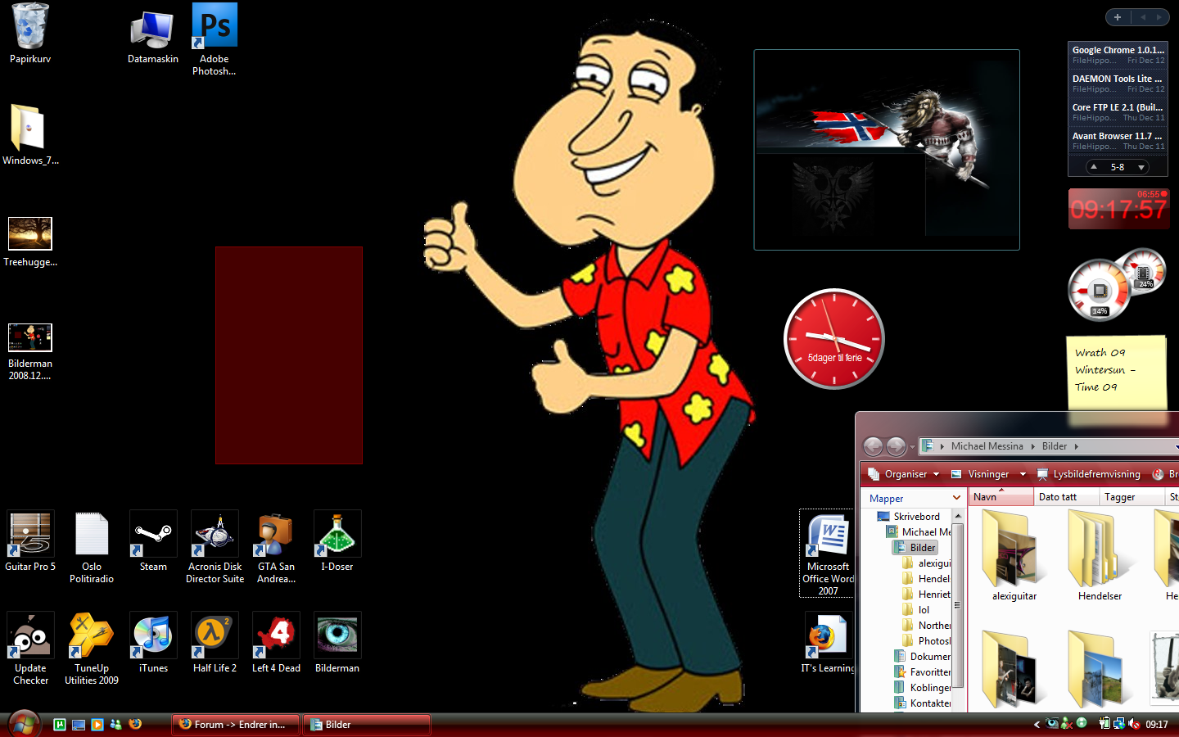Screen dimensions: 1179x737
Task: Show hidden tray icons with the arrow
Action: pyautogui.click(x=1037, y=725)
